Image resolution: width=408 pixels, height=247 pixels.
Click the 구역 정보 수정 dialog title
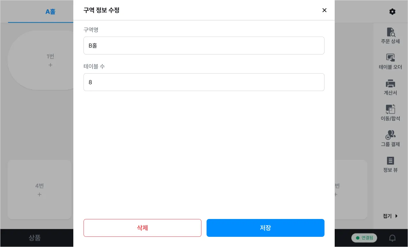pos(101,10)
